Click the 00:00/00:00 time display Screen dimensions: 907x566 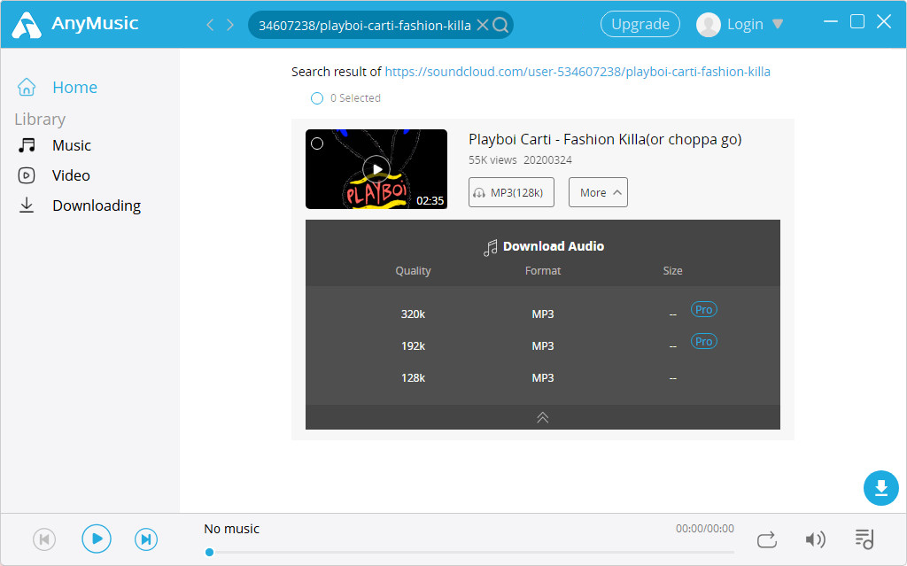click(x=704, y=529)
